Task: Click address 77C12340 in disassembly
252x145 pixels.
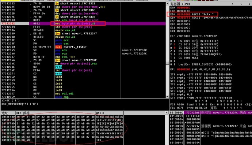Action: 8,47
